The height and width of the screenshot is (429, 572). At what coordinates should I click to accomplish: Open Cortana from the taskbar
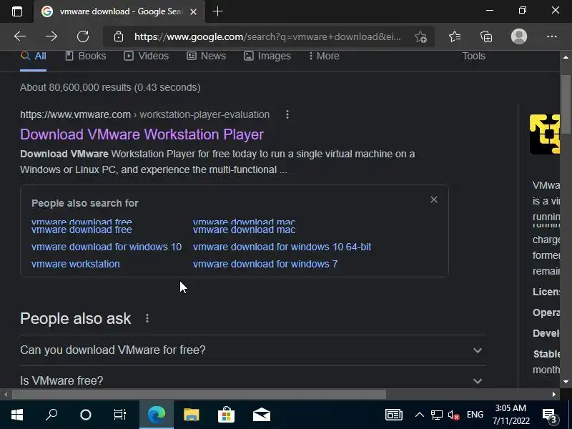click(x=86, y=415)
